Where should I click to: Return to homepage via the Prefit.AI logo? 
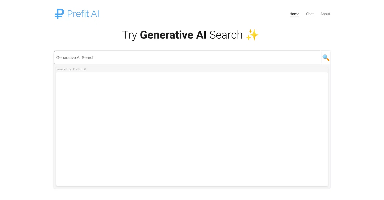coord(77,14)
